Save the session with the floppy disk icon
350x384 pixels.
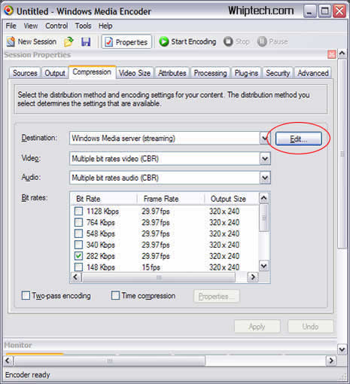[86, 41]
